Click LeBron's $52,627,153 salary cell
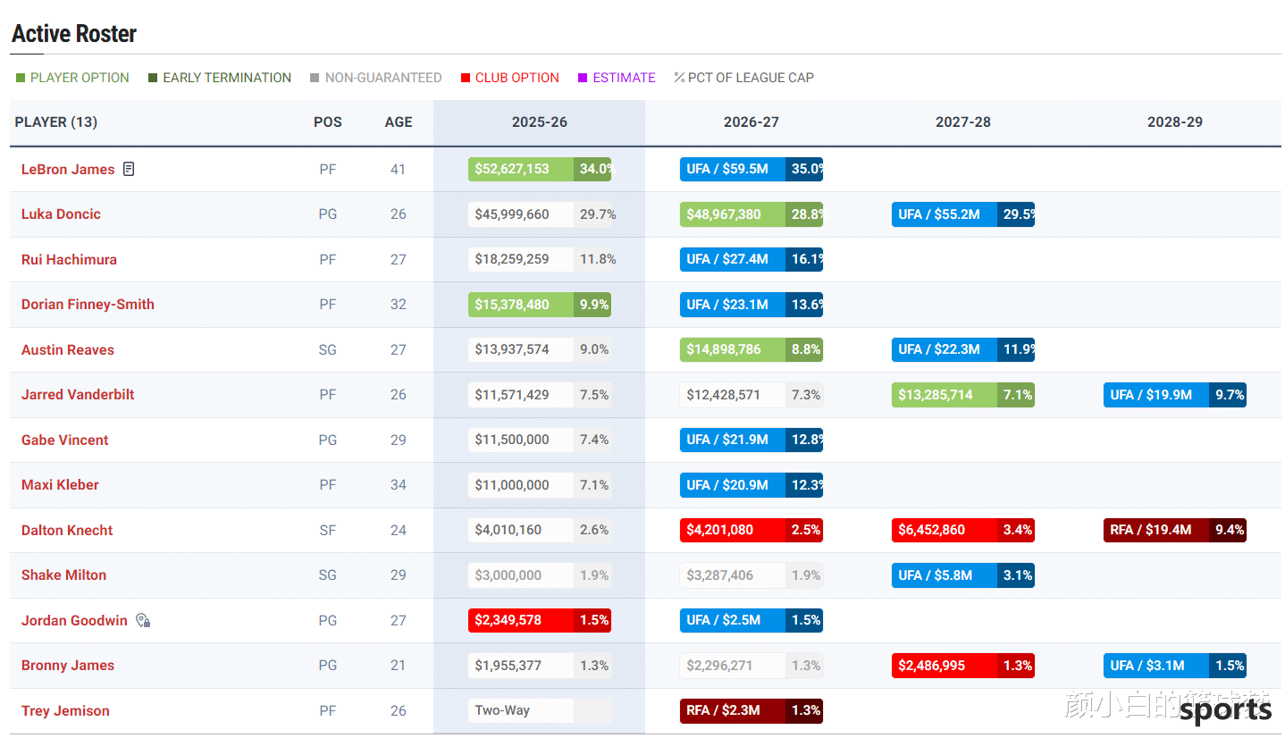Screen dimensions: 1285x738 coord(540,169)
